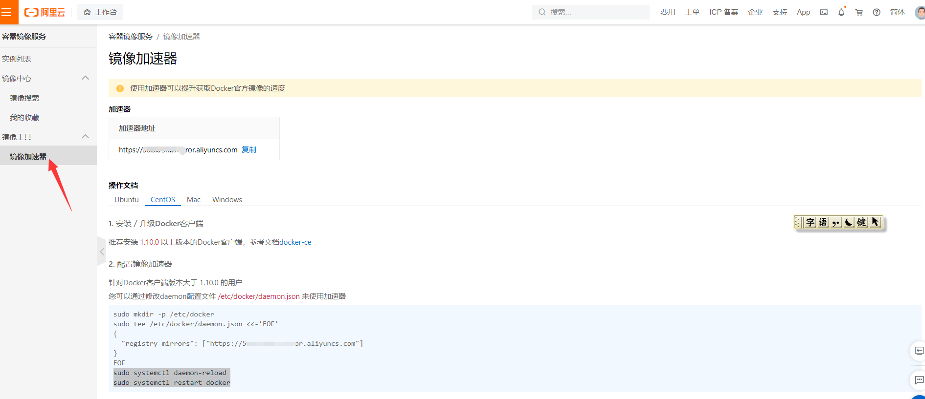The image size is (925, 399).
Task: Focus the top search box
Action: point(590,12)
